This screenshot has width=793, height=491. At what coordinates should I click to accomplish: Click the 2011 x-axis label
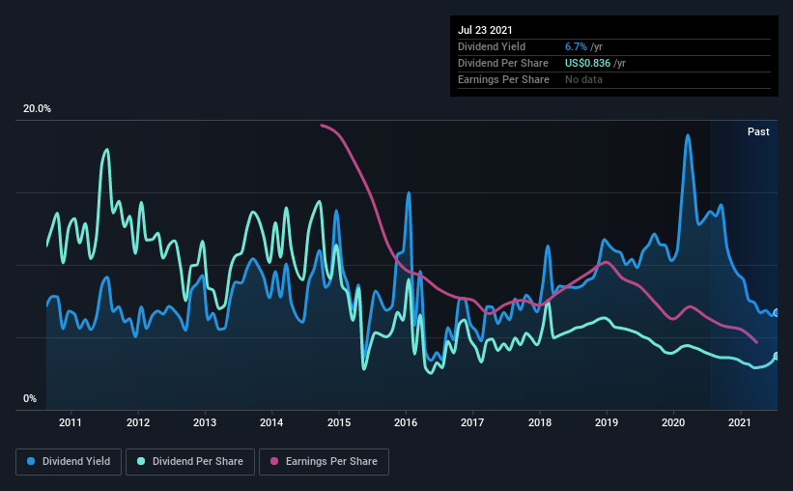pos(71,422)
